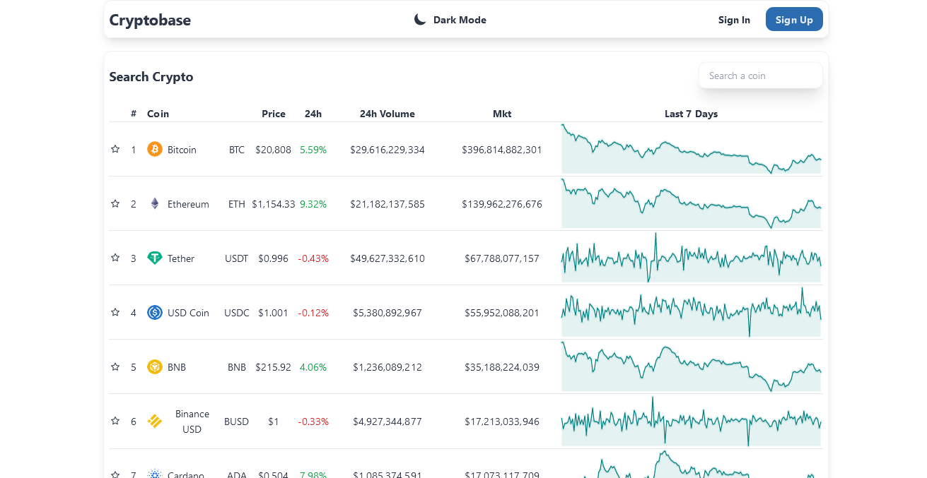
Task: Open Bitcoin's 7-day sparkline chart
Action: [691, 149]
